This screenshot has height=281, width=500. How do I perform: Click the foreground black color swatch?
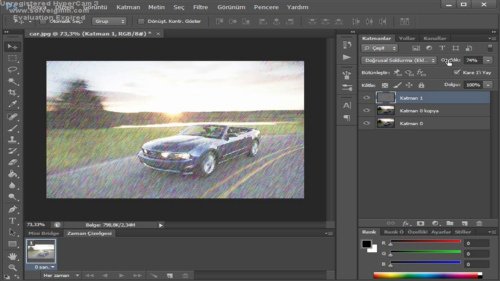point(366,244)
